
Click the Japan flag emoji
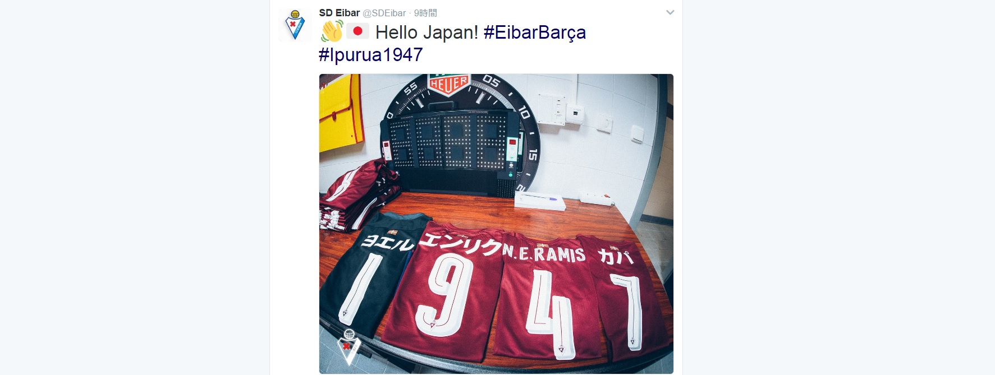pos(357,31)
